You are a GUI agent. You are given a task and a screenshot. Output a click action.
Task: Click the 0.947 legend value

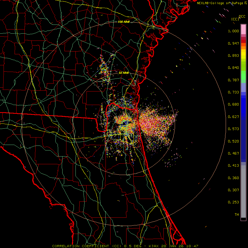[x=233, y=43]
